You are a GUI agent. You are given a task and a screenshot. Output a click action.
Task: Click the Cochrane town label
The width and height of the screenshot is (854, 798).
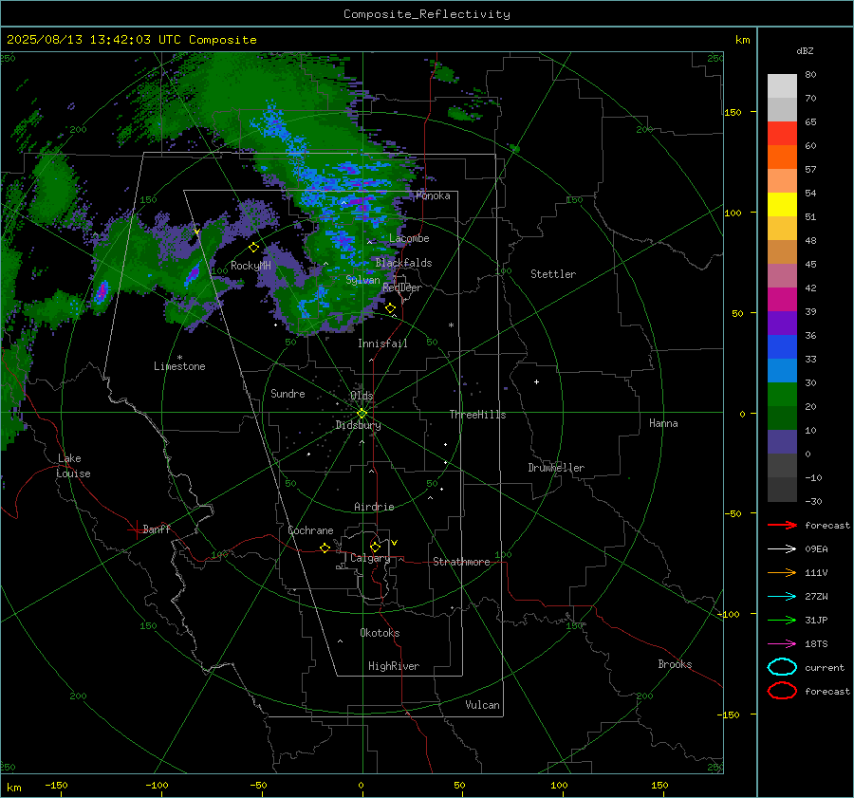pos(310,530)
